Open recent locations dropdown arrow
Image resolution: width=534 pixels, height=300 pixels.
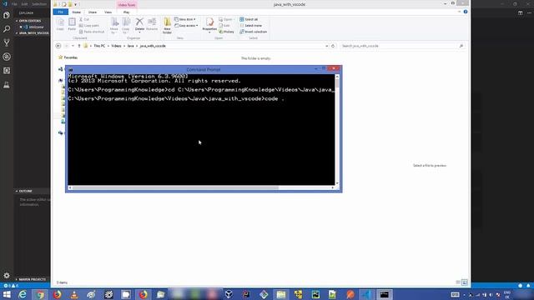[73, 46]
